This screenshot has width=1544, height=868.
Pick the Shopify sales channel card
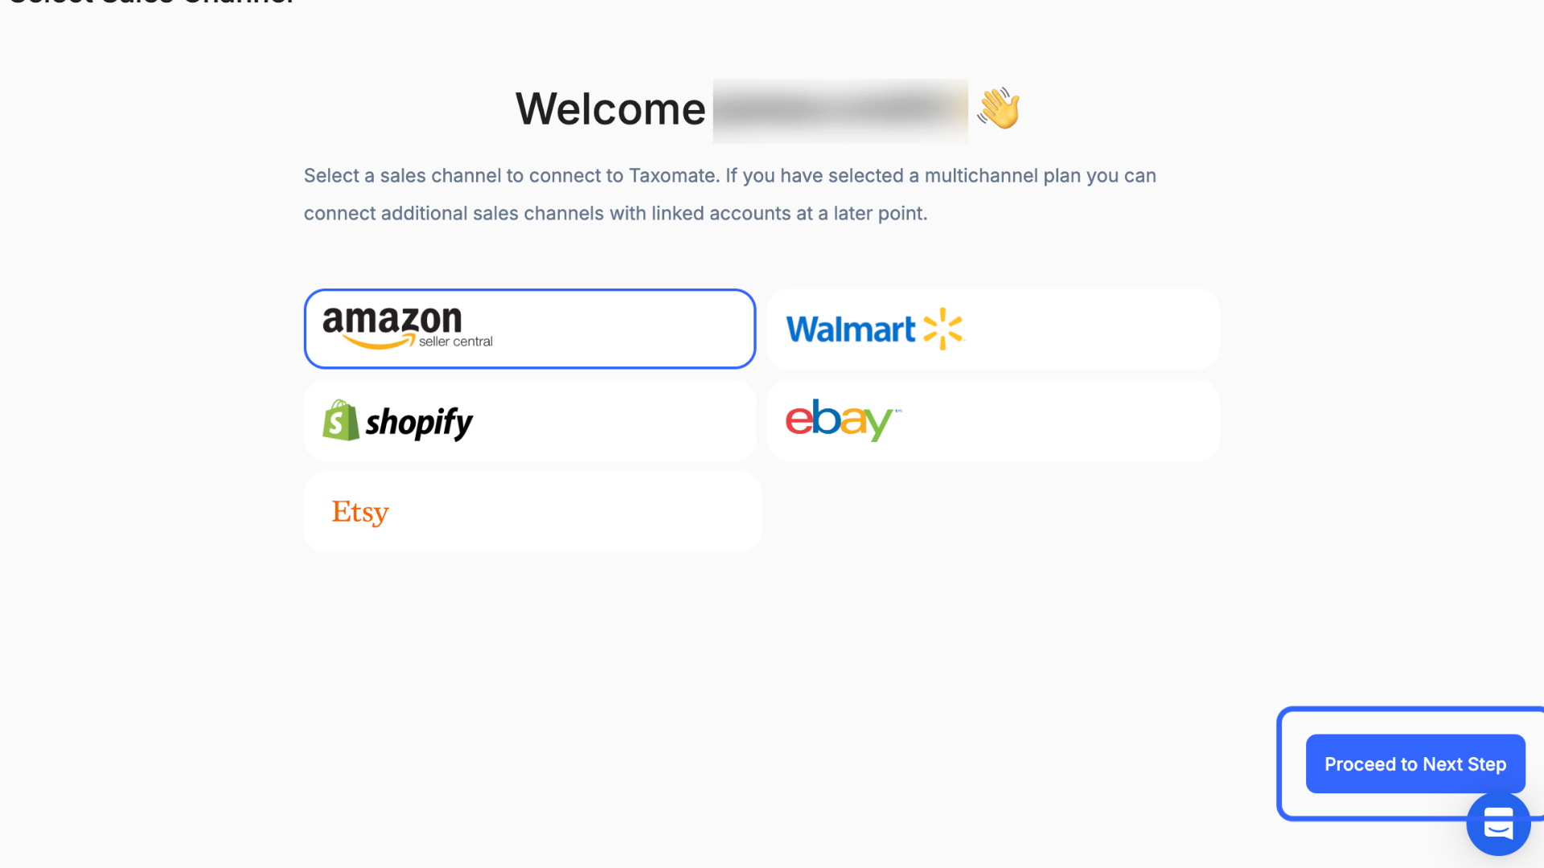(x=530, y=420)
